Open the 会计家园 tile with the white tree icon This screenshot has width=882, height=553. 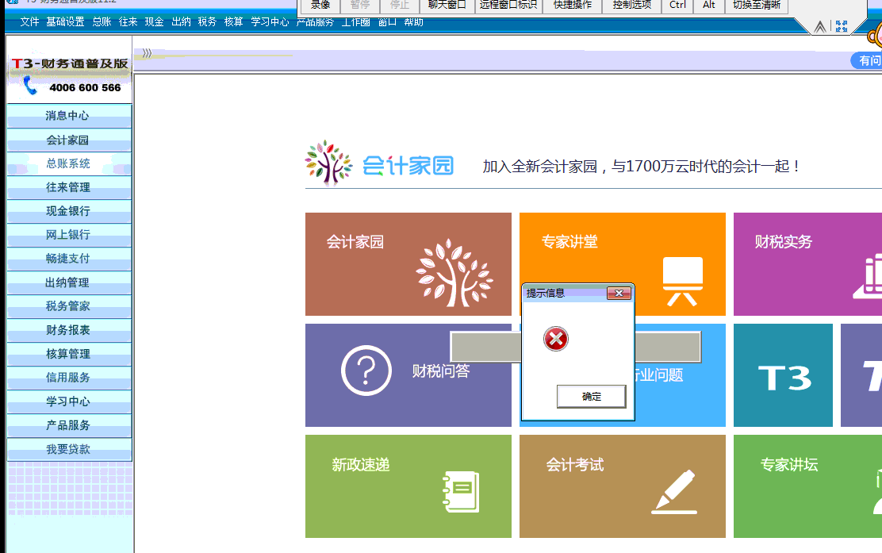(408, 264)
